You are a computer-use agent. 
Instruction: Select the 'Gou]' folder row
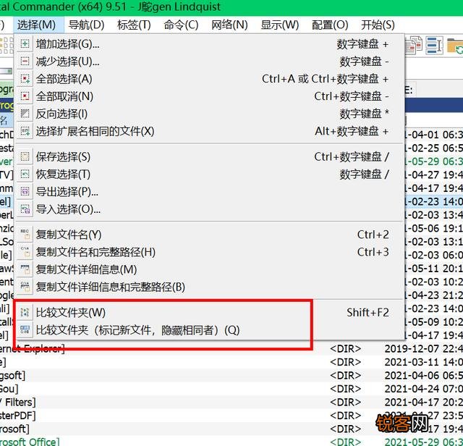(231, 389)
